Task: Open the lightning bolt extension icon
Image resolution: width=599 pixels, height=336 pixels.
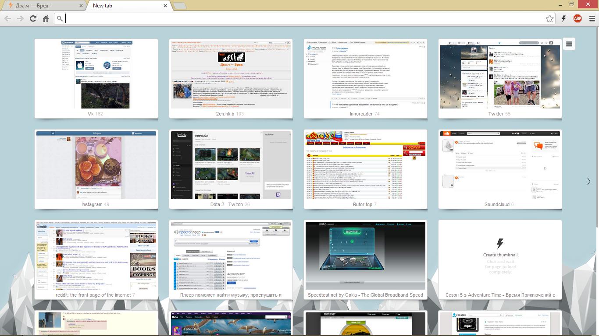Action: 564,18
